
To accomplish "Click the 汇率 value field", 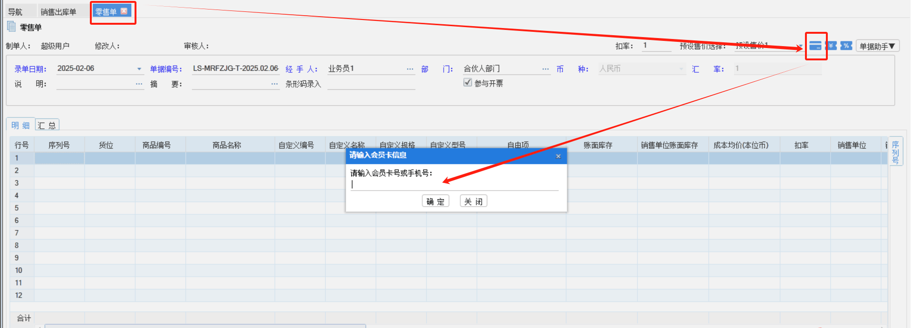I will [x=778, y=68].
